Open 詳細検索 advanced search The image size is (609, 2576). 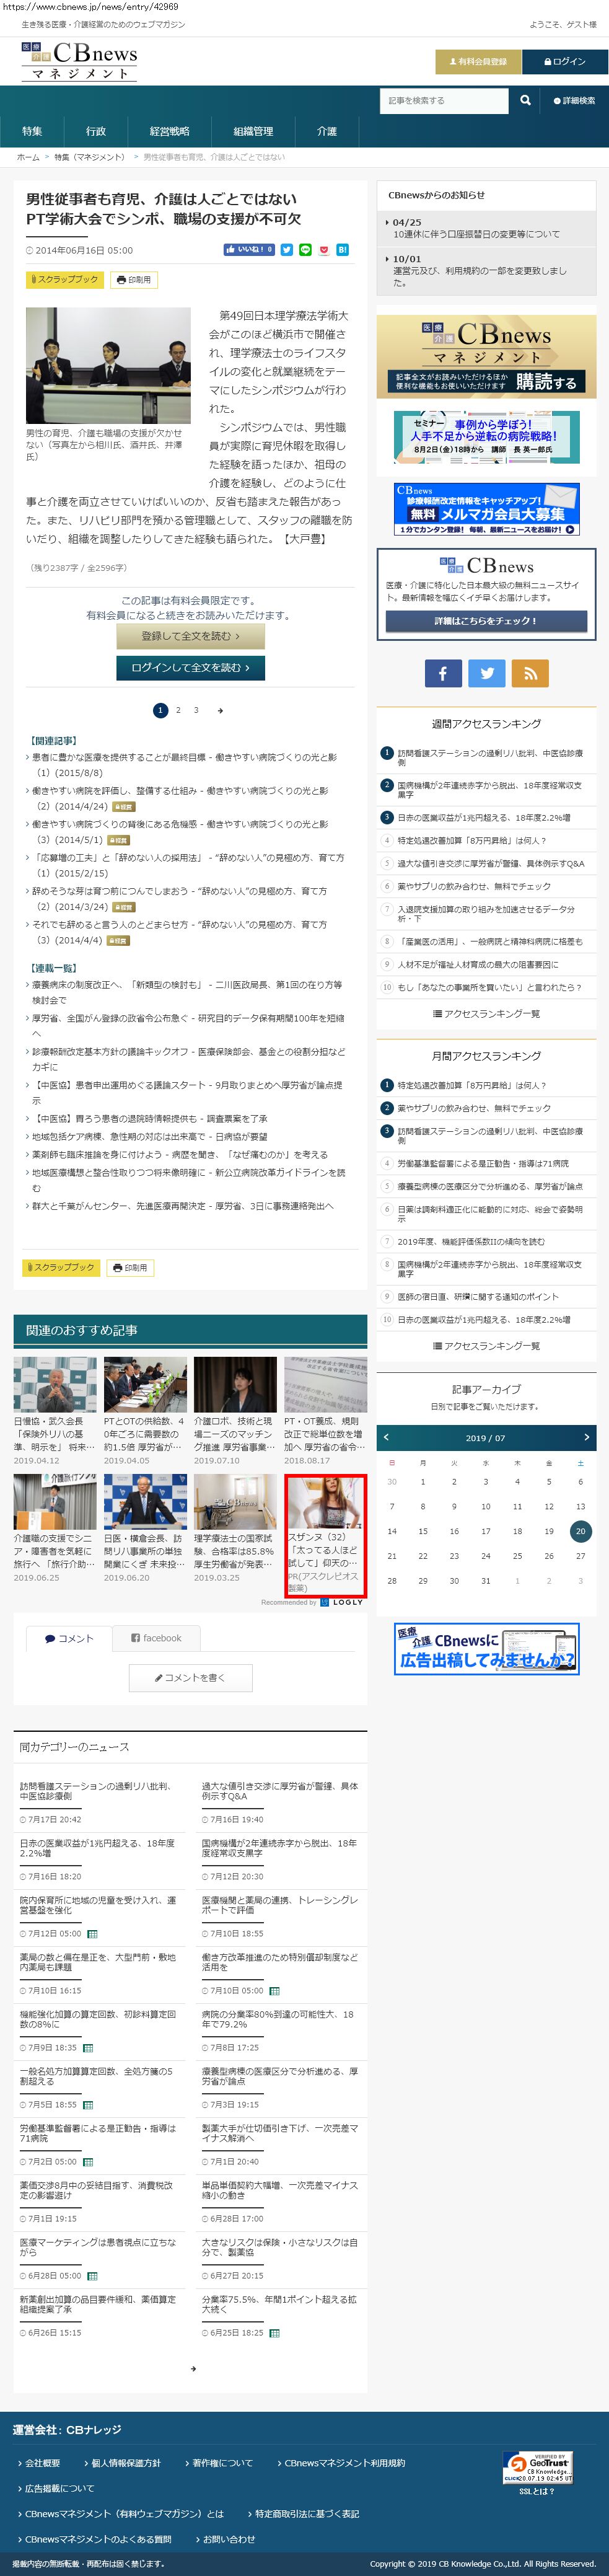[x=574, y=101]
